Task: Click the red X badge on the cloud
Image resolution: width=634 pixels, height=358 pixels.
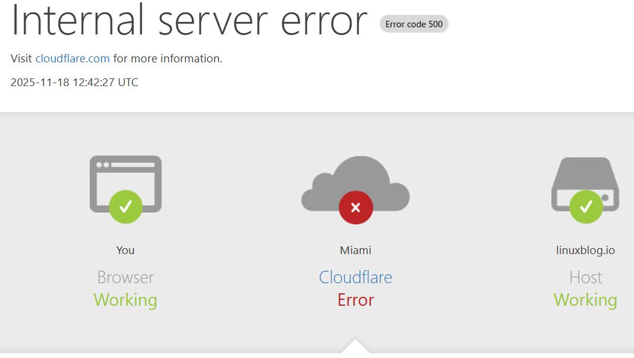Action: click(355, 207)
